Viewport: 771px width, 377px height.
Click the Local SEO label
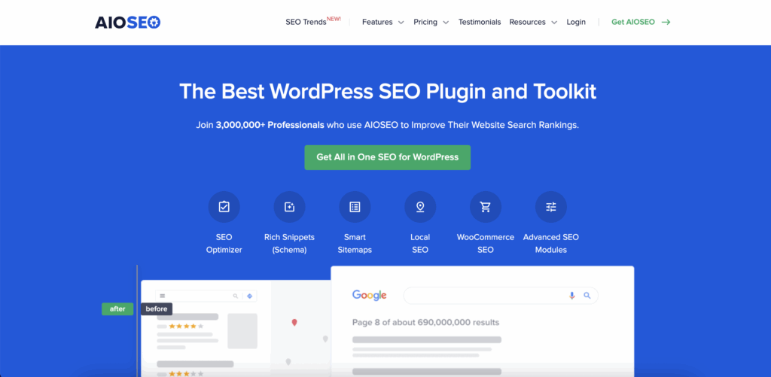(420, 243)
